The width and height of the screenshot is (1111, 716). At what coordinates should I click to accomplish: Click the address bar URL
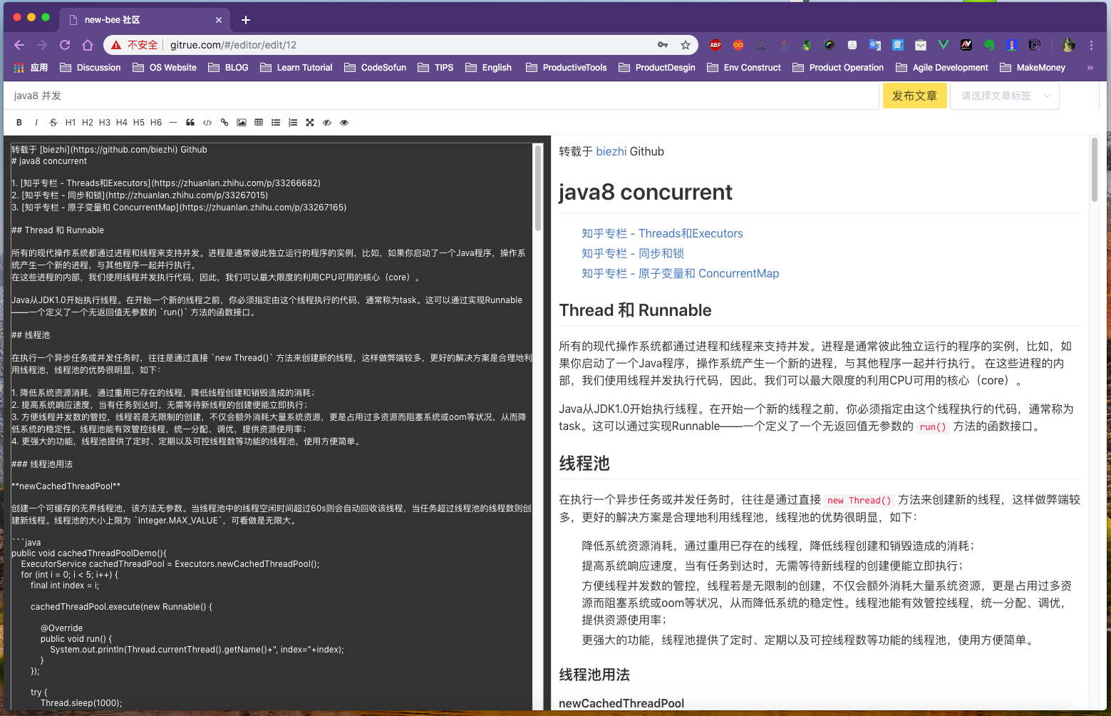click(233, 45)
